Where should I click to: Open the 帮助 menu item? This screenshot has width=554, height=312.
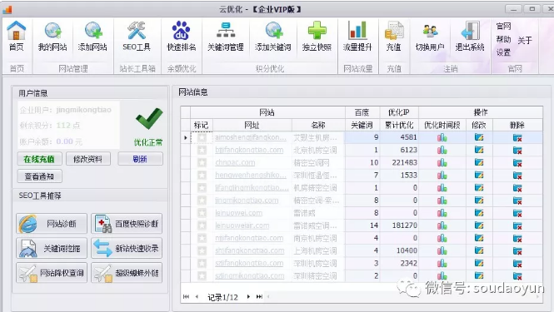[x=503, y=39]
